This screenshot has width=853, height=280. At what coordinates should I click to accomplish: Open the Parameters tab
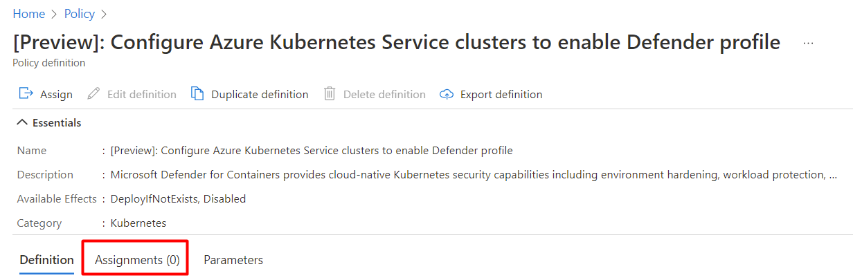[x=233, y=260]
